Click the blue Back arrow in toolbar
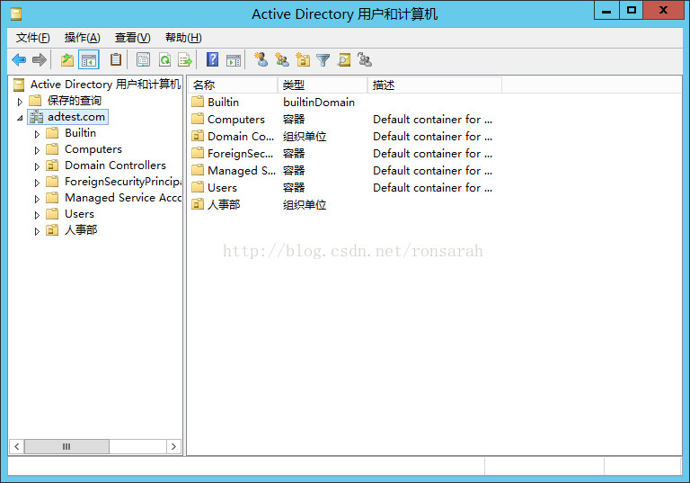 click(19, 59)
